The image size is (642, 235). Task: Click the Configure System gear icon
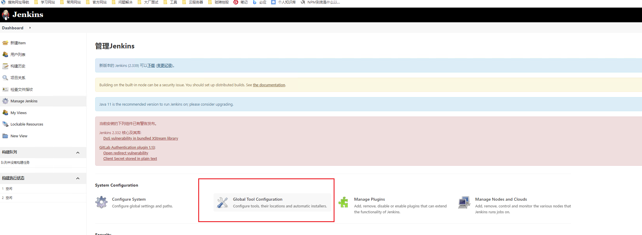click(101, 202)
